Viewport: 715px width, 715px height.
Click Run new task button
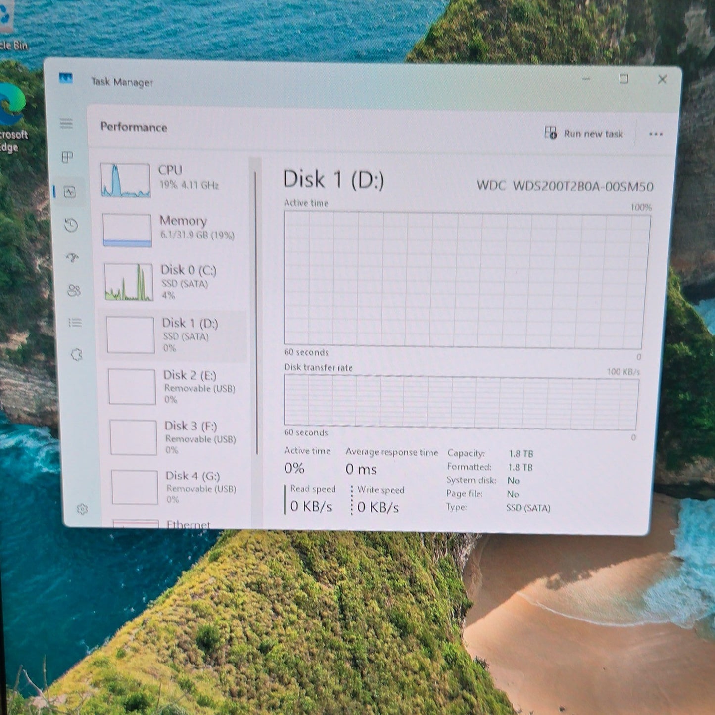point(584,133)
